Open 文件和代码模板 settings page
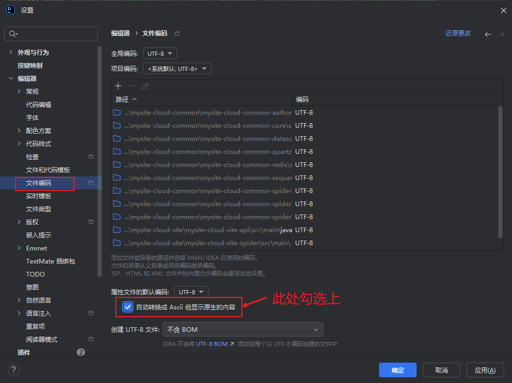The height and width of the screenshot is (383, 512). [x=48, y=170]
